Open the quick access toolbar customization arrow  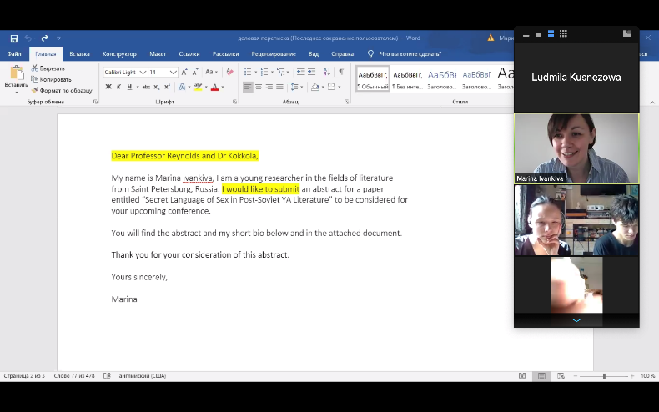coord(58,38)
